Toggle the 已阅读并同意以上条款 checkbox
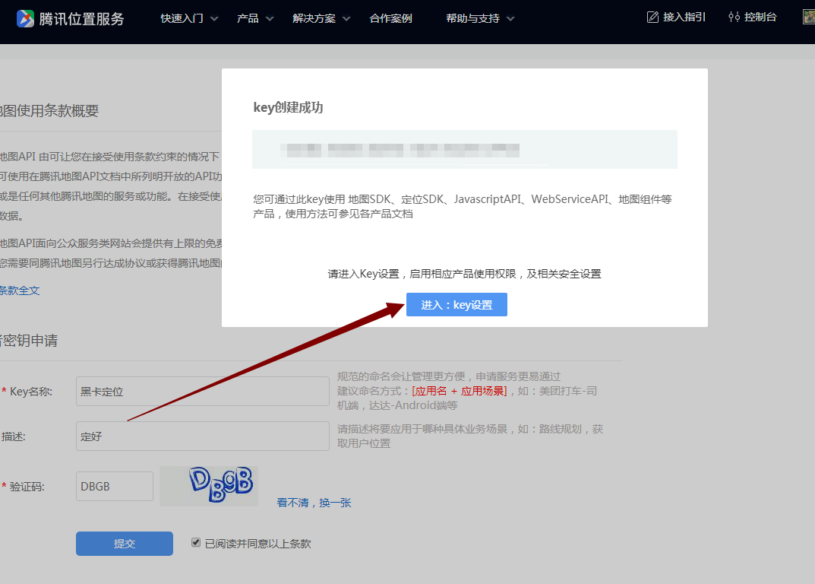815x584 pixels. tap(196, 543)
